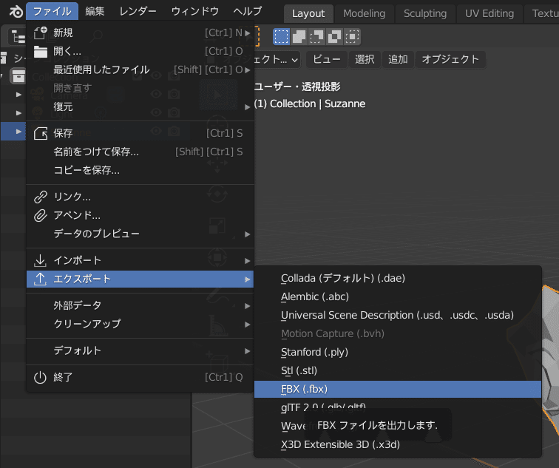Click the power icon beside 終了

[40, 377]
